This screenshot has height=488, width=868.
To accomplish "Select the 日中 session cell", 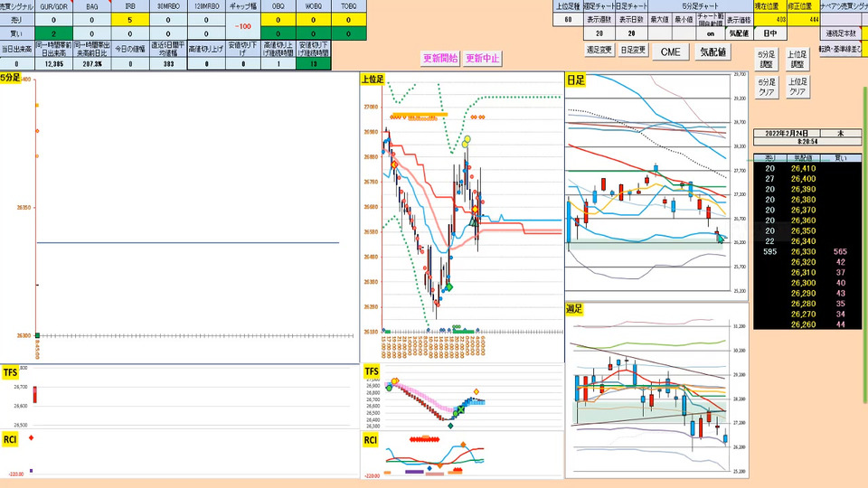I will point(770,33).
